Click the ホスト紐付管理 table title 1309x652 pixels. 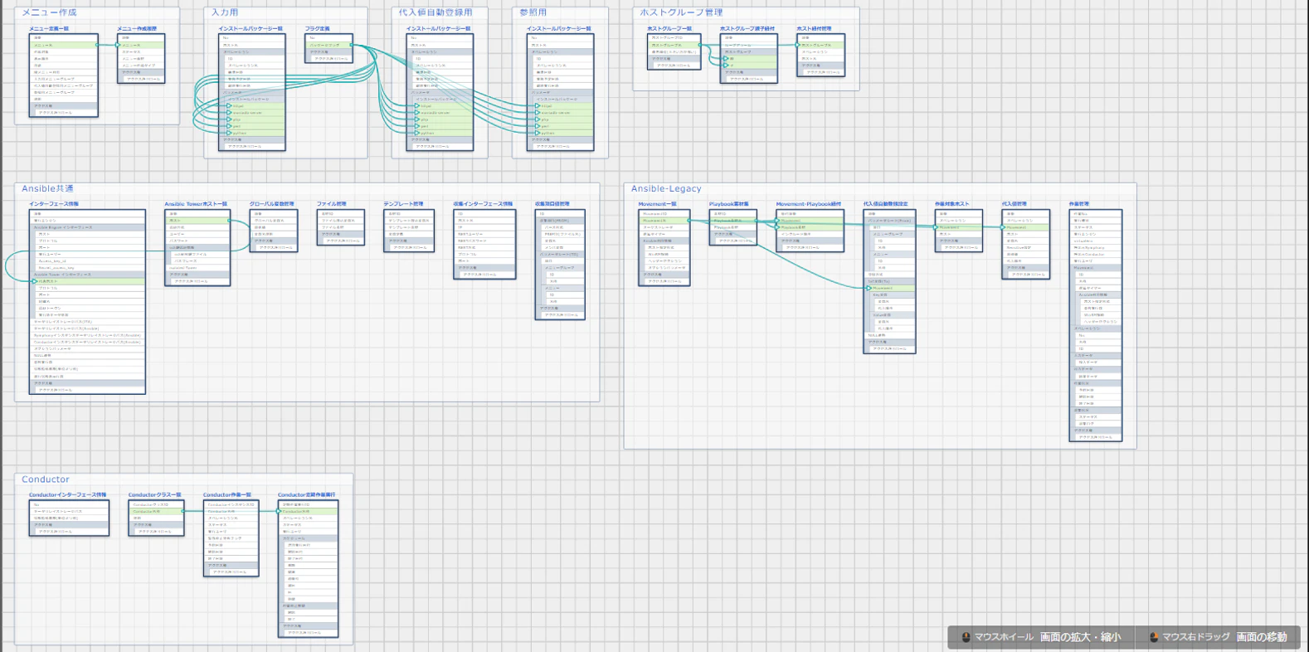814,29
